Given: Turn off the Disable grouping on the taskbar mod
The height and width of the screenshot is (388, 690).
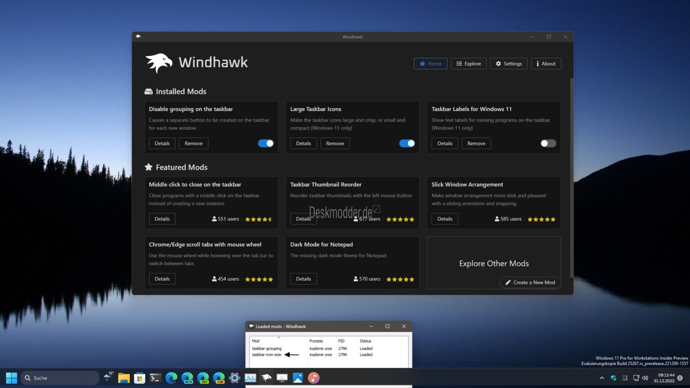Looking at the screenshot, I should [265, 143].
